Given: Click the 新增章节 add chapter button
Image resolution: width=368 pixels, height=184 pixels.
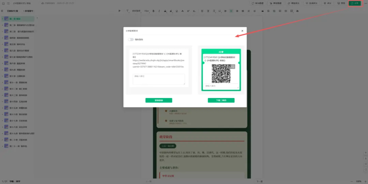Looking at the screenshot, I should (28, 11).
